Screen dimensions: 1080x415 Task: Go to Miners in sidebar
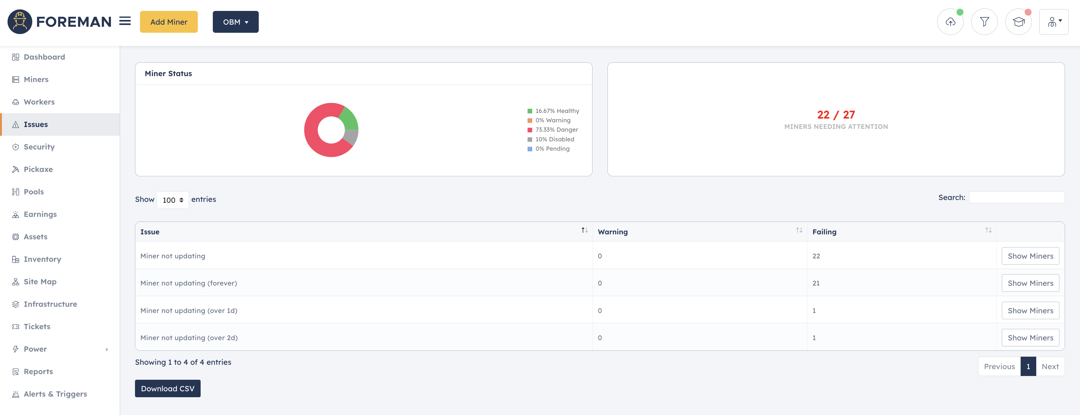[x=36, y=80]
